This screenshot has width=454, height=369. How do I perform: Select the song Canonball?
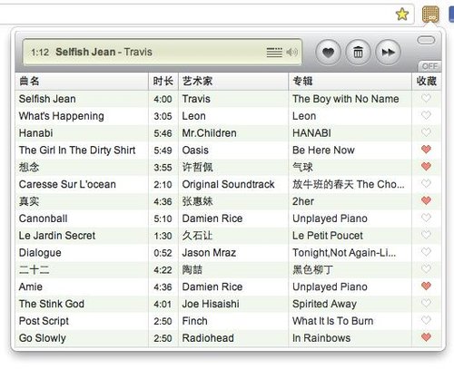[x=228, y=218]
